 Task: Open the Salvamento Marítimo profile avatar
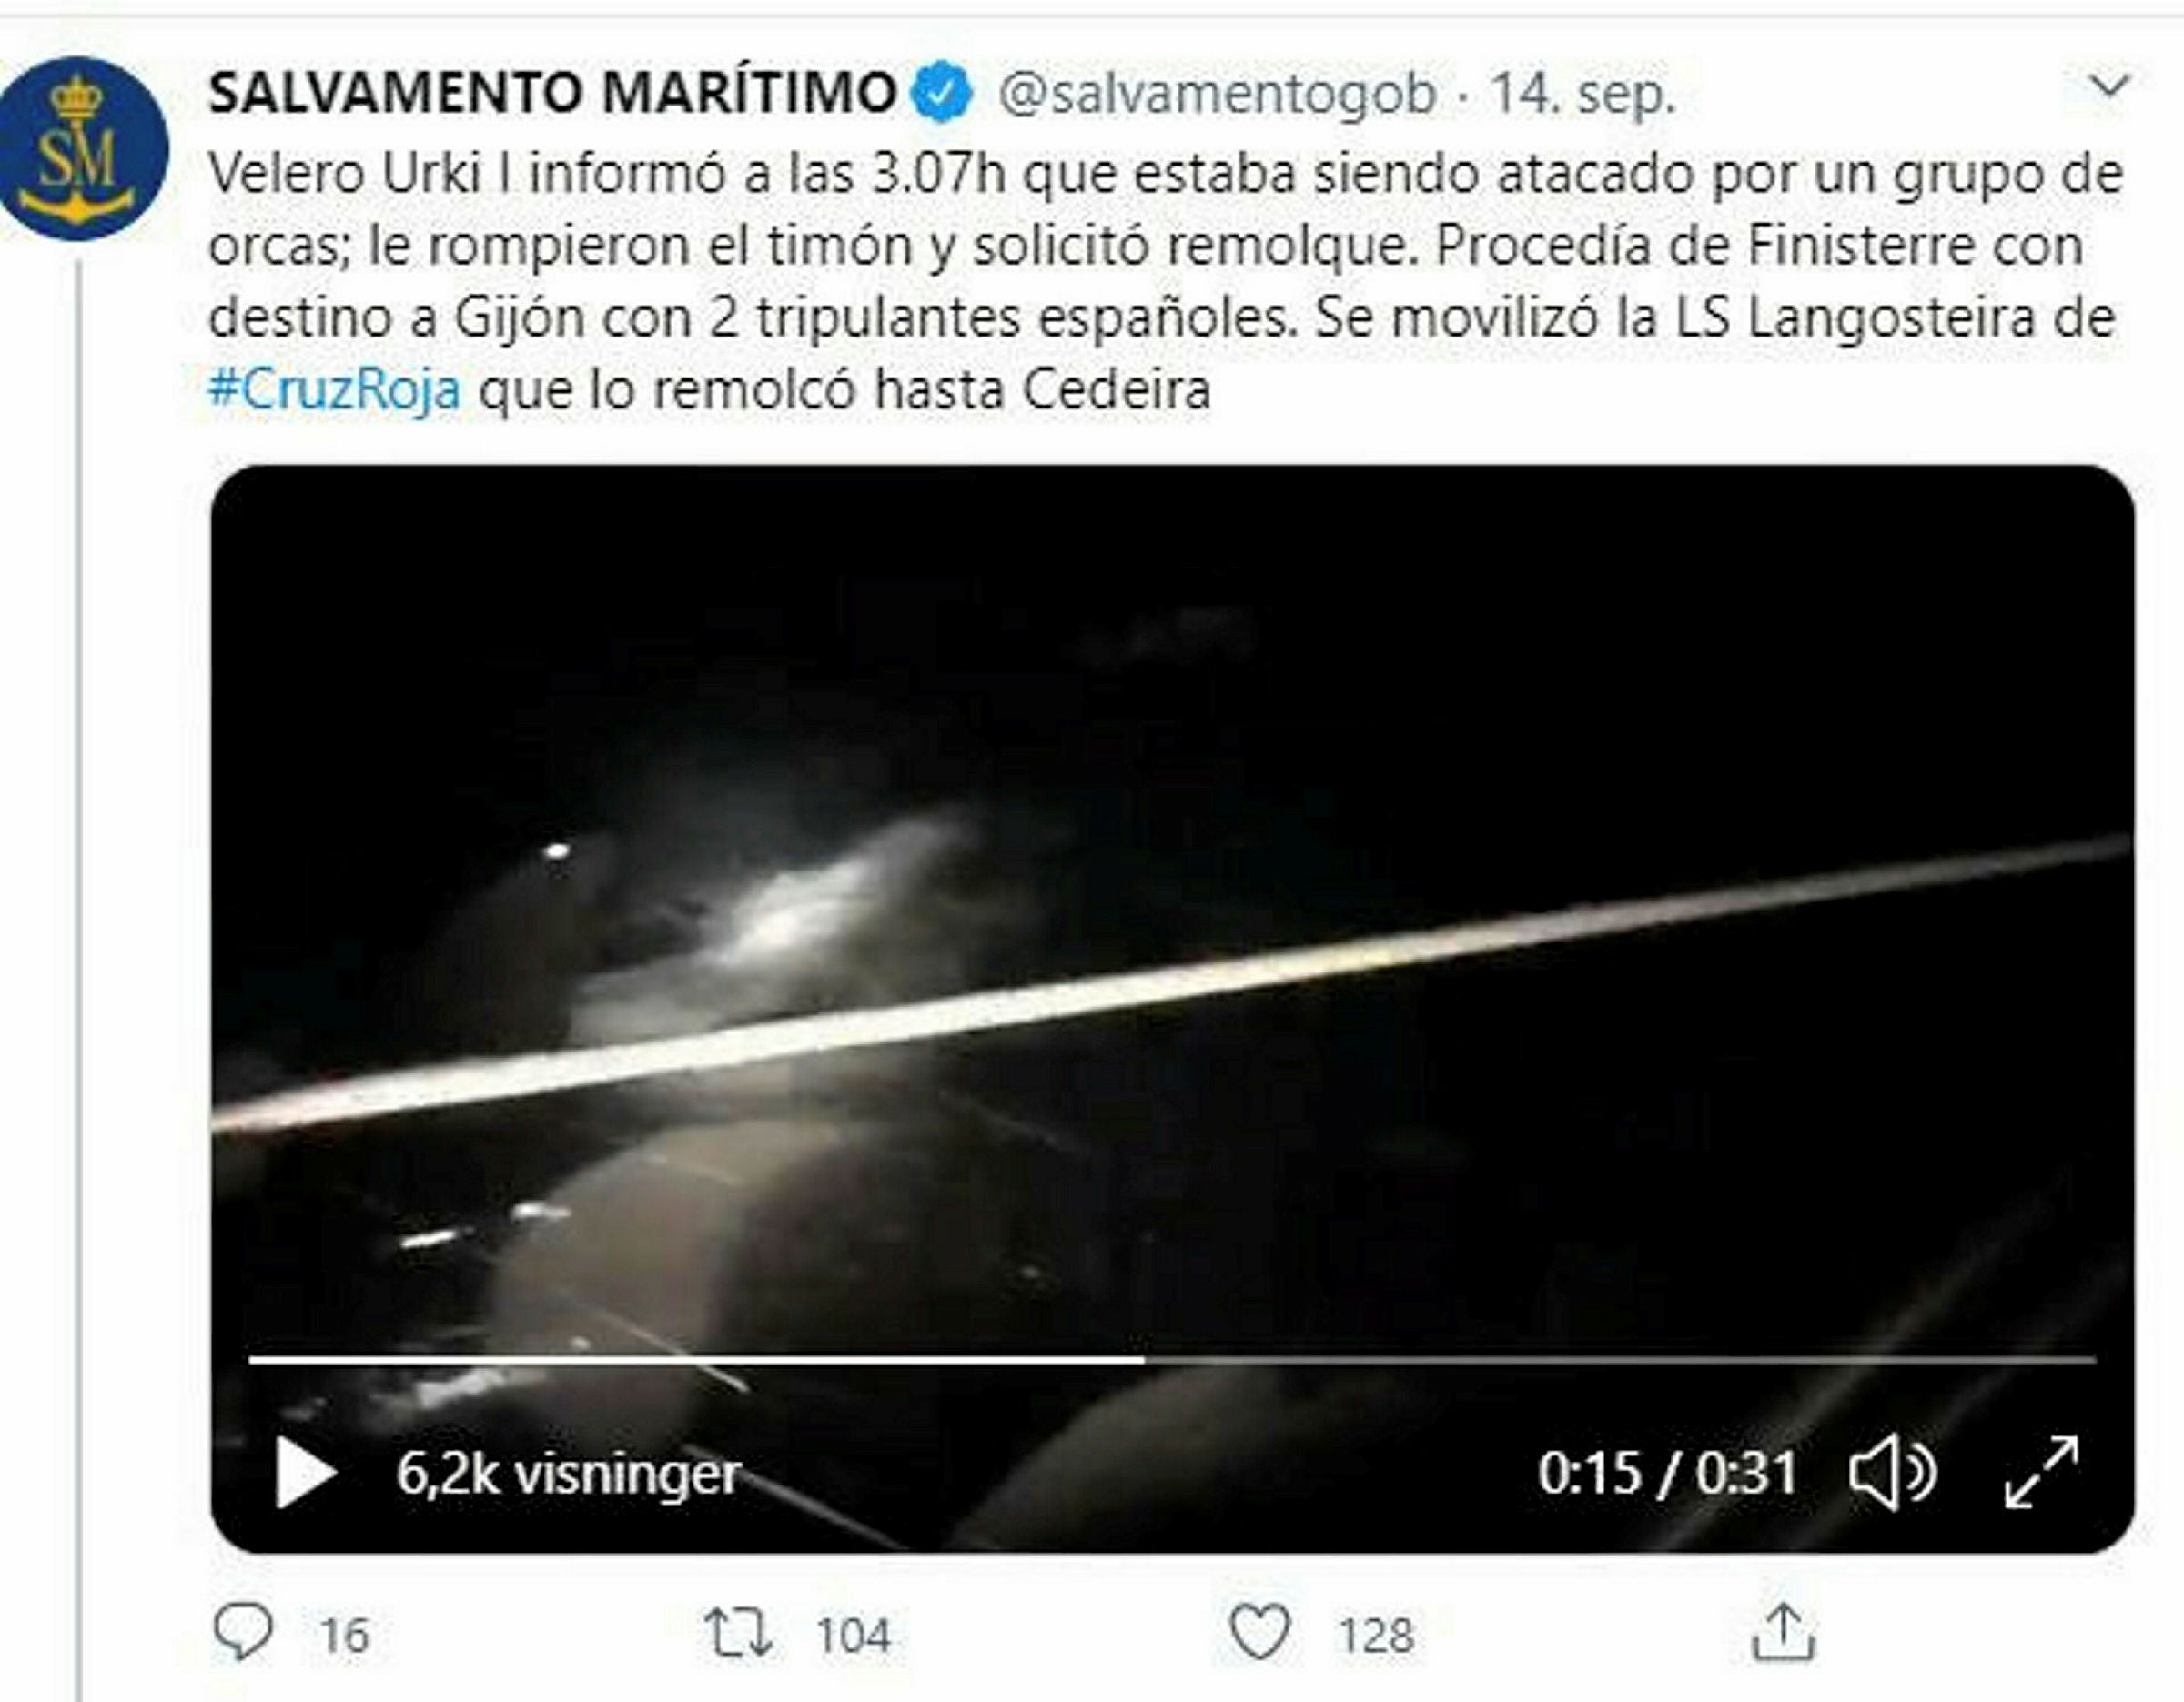(82, 149)
